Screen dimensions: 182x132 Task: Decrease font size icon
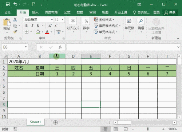point(56,26)
